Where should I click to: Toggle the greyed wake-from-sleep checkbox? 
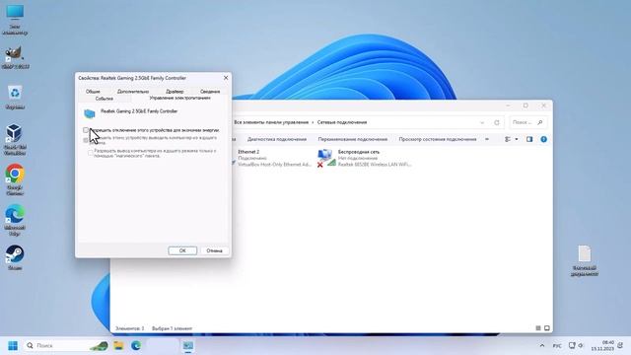point(86,140)
